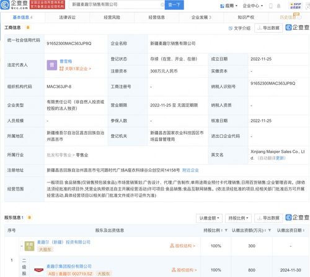Click the apps grid icon beside 应用
The height and width of the screenshot is (277, 310).
(x=222, y=6)
